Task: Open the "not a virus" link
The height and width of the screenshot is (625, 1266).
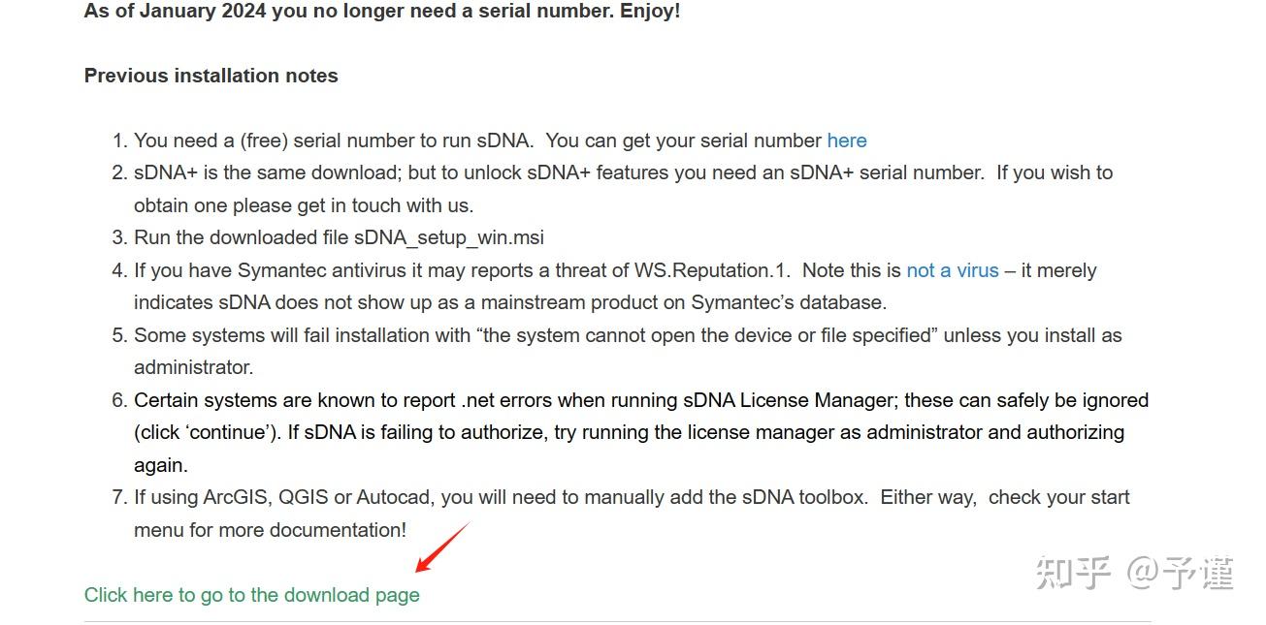Action: coord(952,270)
